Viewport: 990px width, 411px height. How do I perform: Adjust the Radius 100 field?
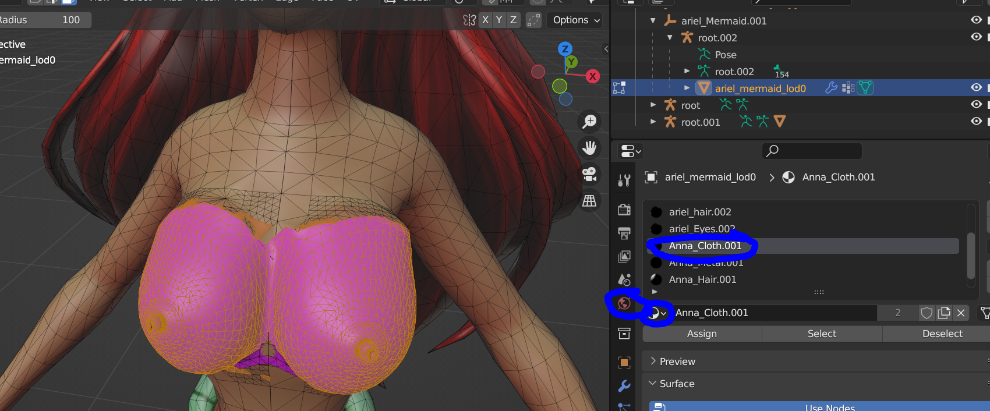tap(45, 20)
